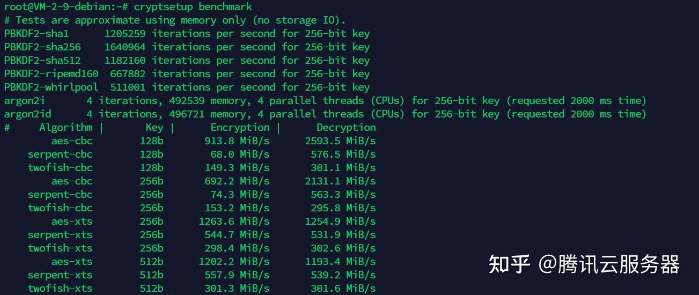Click the 腾讯云服务器 watermark text

click(619, 264)
